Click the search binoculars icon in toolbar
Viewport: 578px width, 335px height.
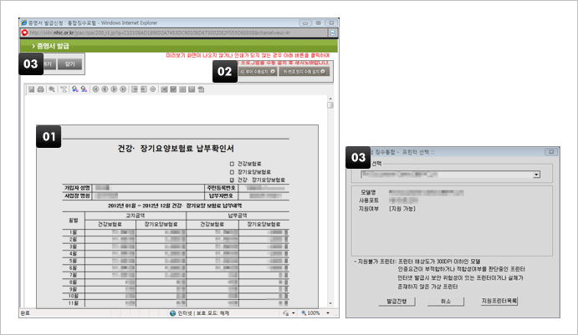[75, 89]
